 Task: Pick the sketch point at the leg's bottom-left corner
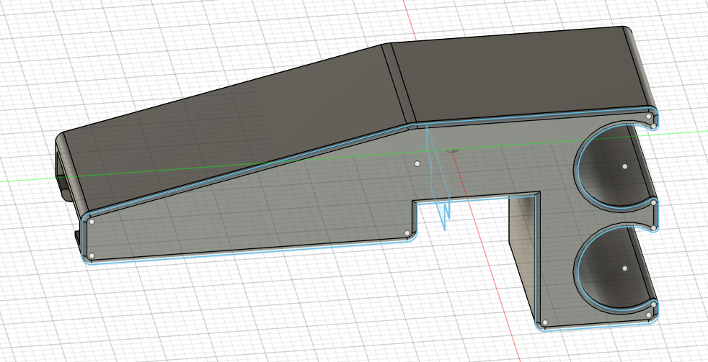(545, 322)
